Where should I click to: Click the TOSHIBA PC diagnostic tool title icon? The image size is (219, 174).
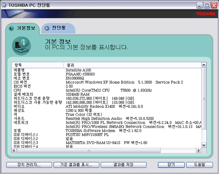tap(4, 5)
